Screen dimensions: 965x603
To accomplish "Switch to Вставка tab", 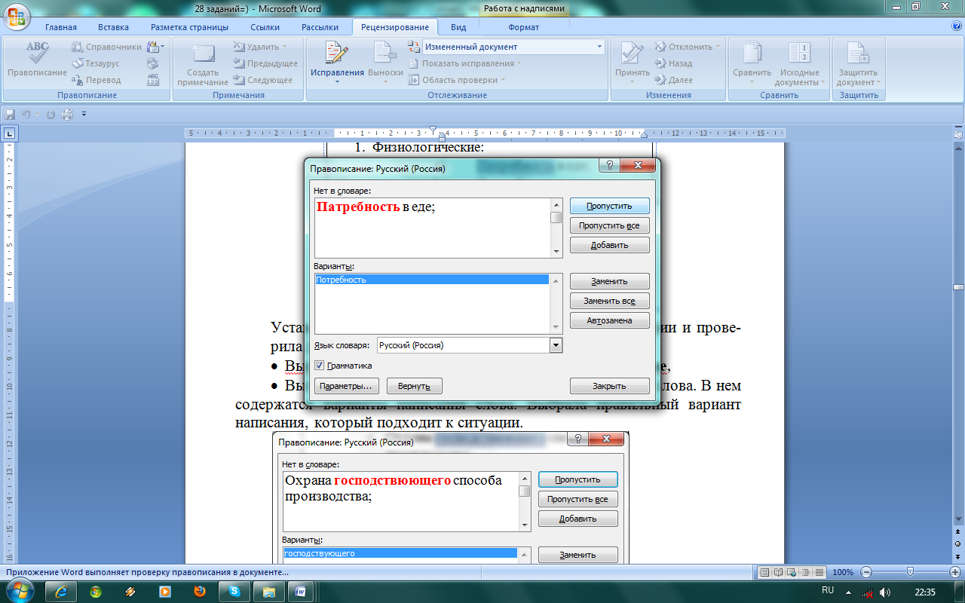I will (x=113, y=27).
